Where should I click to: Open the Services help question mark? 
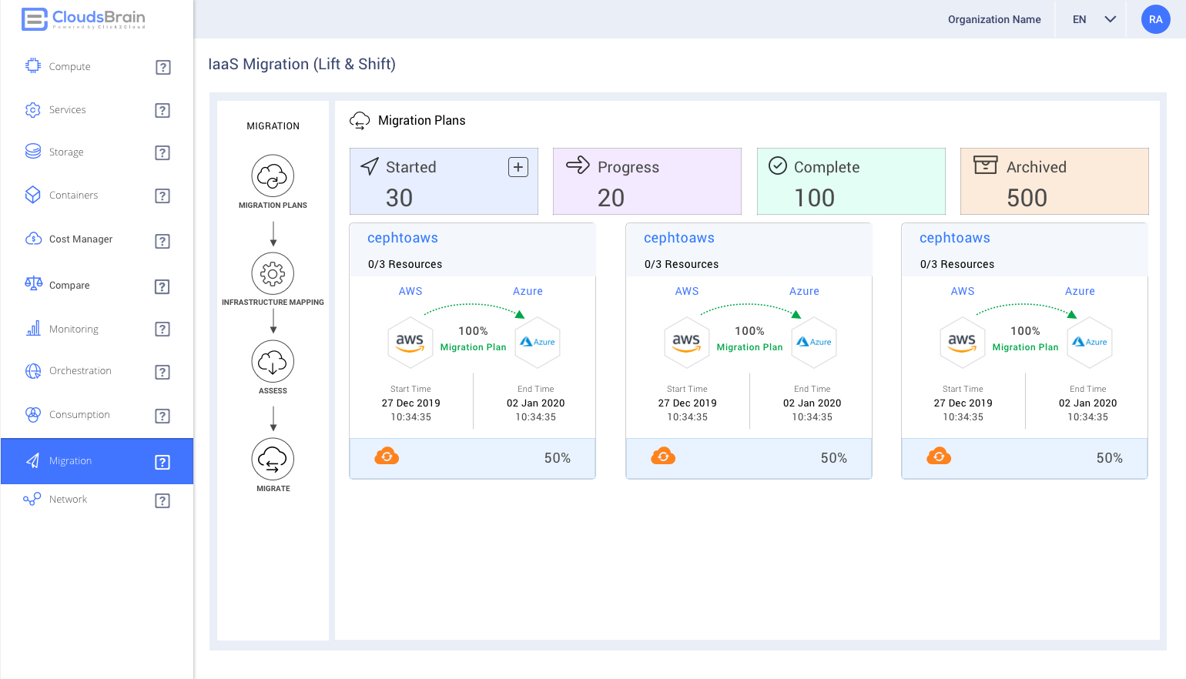[x=162, y=110]
